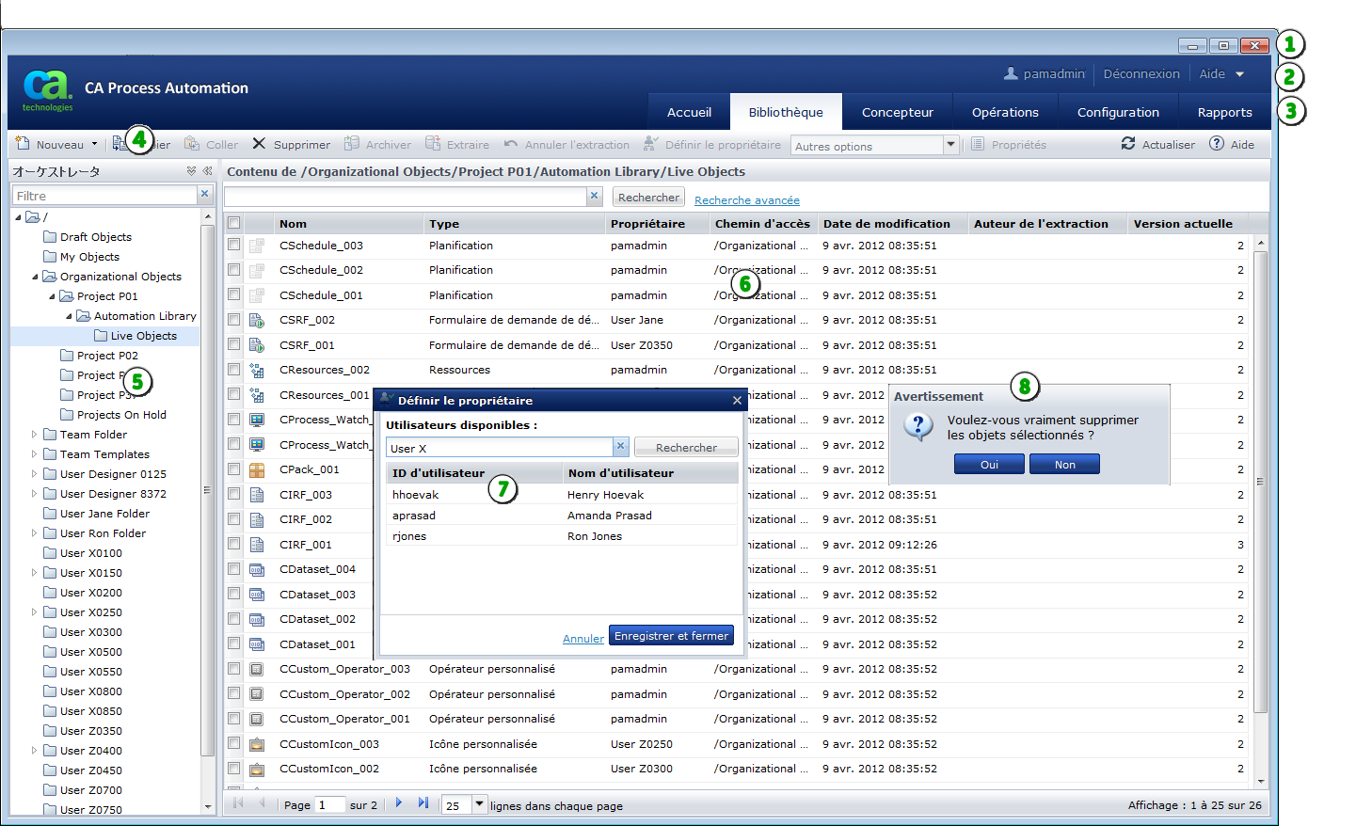
Task: Click the Définir le propriétaire toolbar icon
Action: pyautogui.click(x=649, y=144)
